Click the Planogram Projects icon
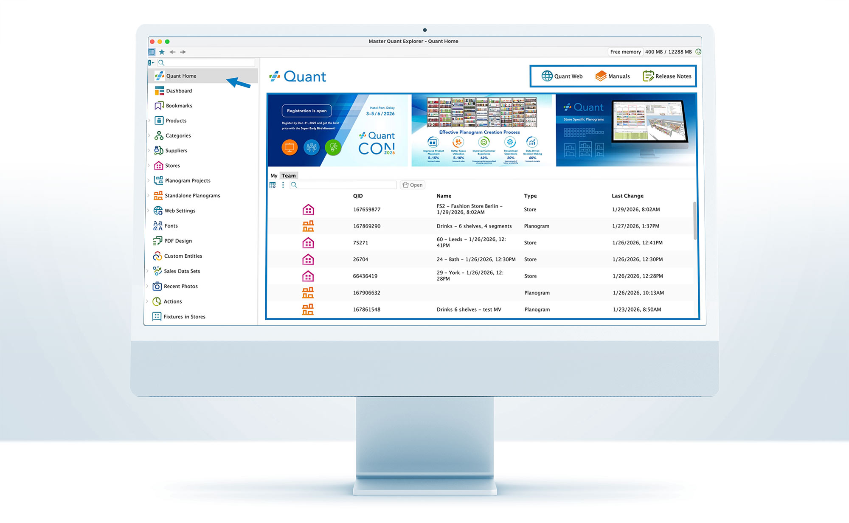 pos(158,180)
